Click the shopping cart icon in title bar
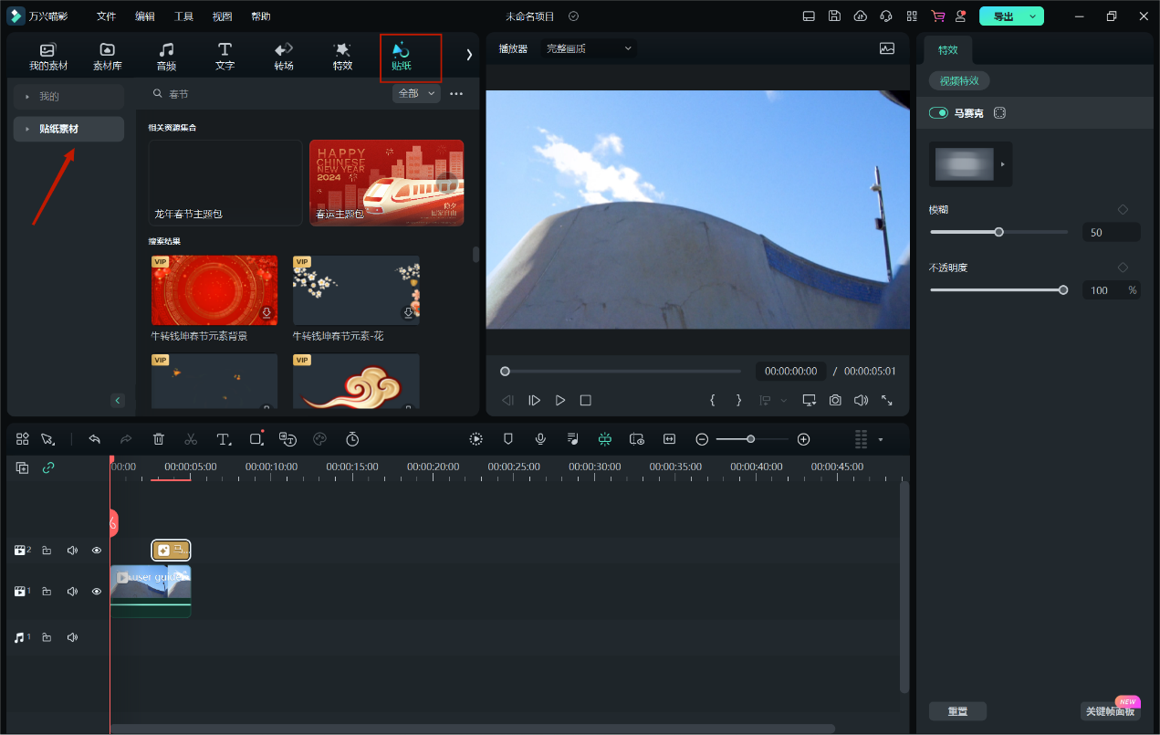Image resolution: width=1160 pixels, height=735 pixels. click(937, 16)
